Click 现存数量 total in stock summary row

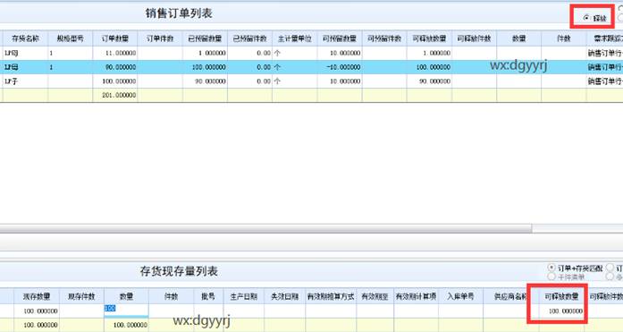[x=37, y=325]
